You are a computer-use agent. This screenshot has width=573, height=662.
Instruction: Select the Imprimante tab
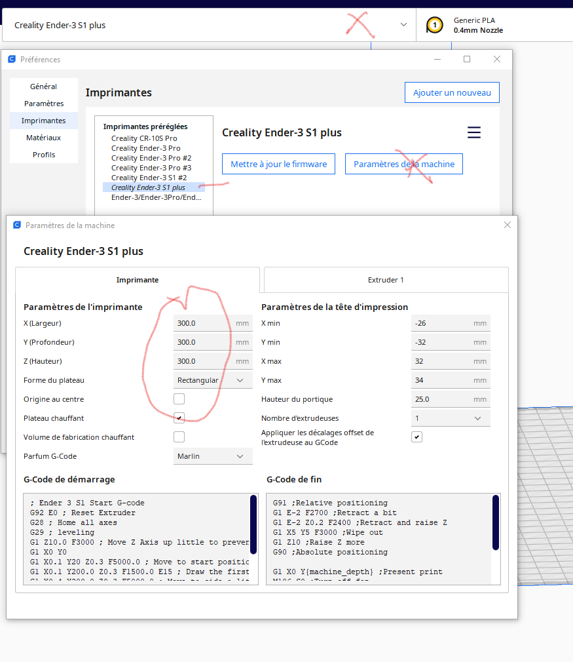[138, 280]
